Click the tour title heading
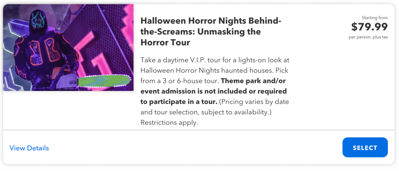Viewport: 399px width, 171px height. click(x=210, y=31)
